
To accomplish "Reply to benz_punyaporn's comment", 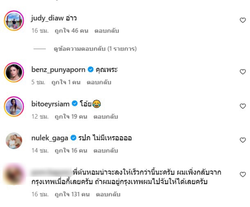I will click(x=99, y=82).
